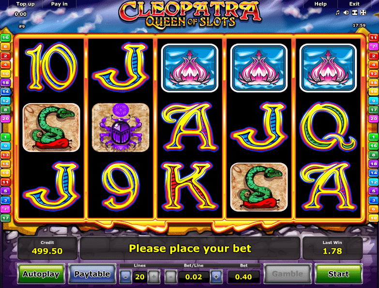
Task: Start Autoplay mode
Action: point(41,274)
